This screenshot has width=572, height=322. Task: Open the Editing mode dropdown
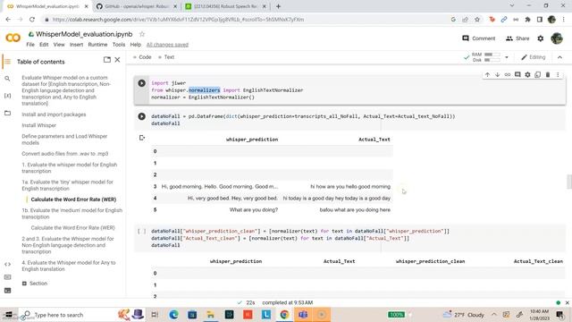pos(534,57)
